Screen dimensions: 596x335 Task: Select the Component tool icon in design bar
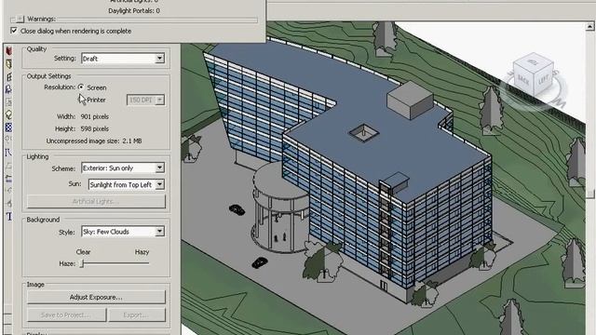8,89
